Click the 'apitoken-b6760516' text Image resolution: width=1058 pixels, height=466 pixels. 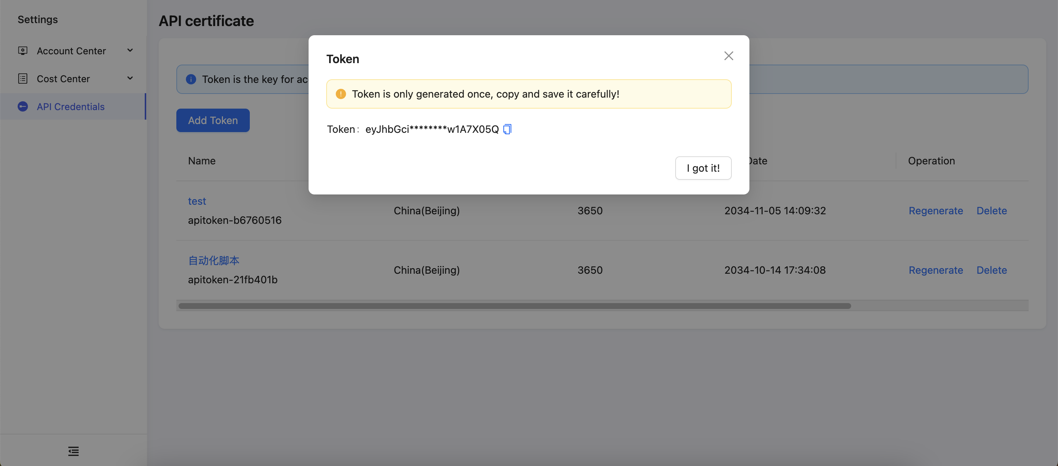pos(234,220)
